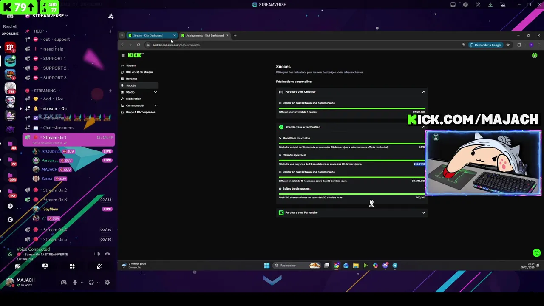Collapse the HELP category
Screen dimensions: 544x306
coord(39,31)
